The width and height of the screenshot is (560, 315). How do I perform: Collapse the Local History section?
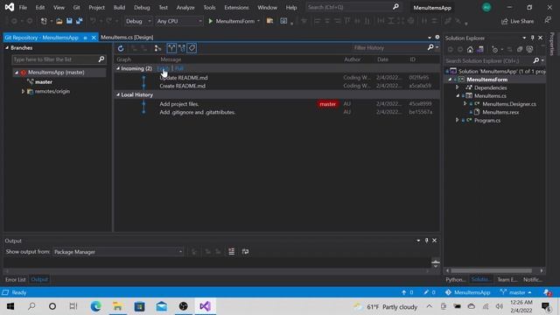(118, 94)
